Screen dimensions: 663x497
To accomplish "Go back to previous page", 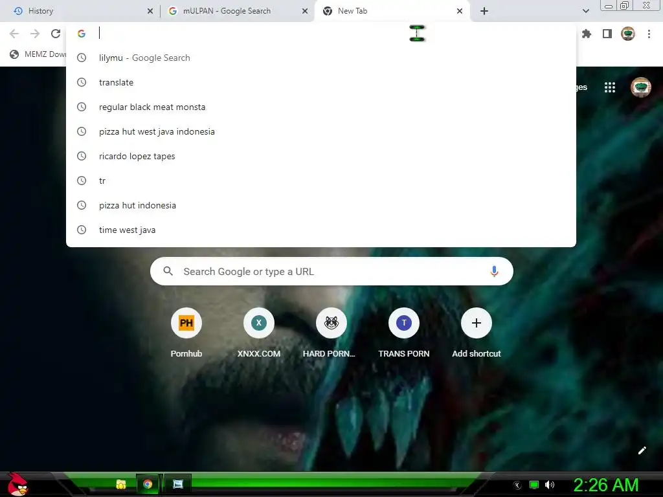I will tap(14, 34).
